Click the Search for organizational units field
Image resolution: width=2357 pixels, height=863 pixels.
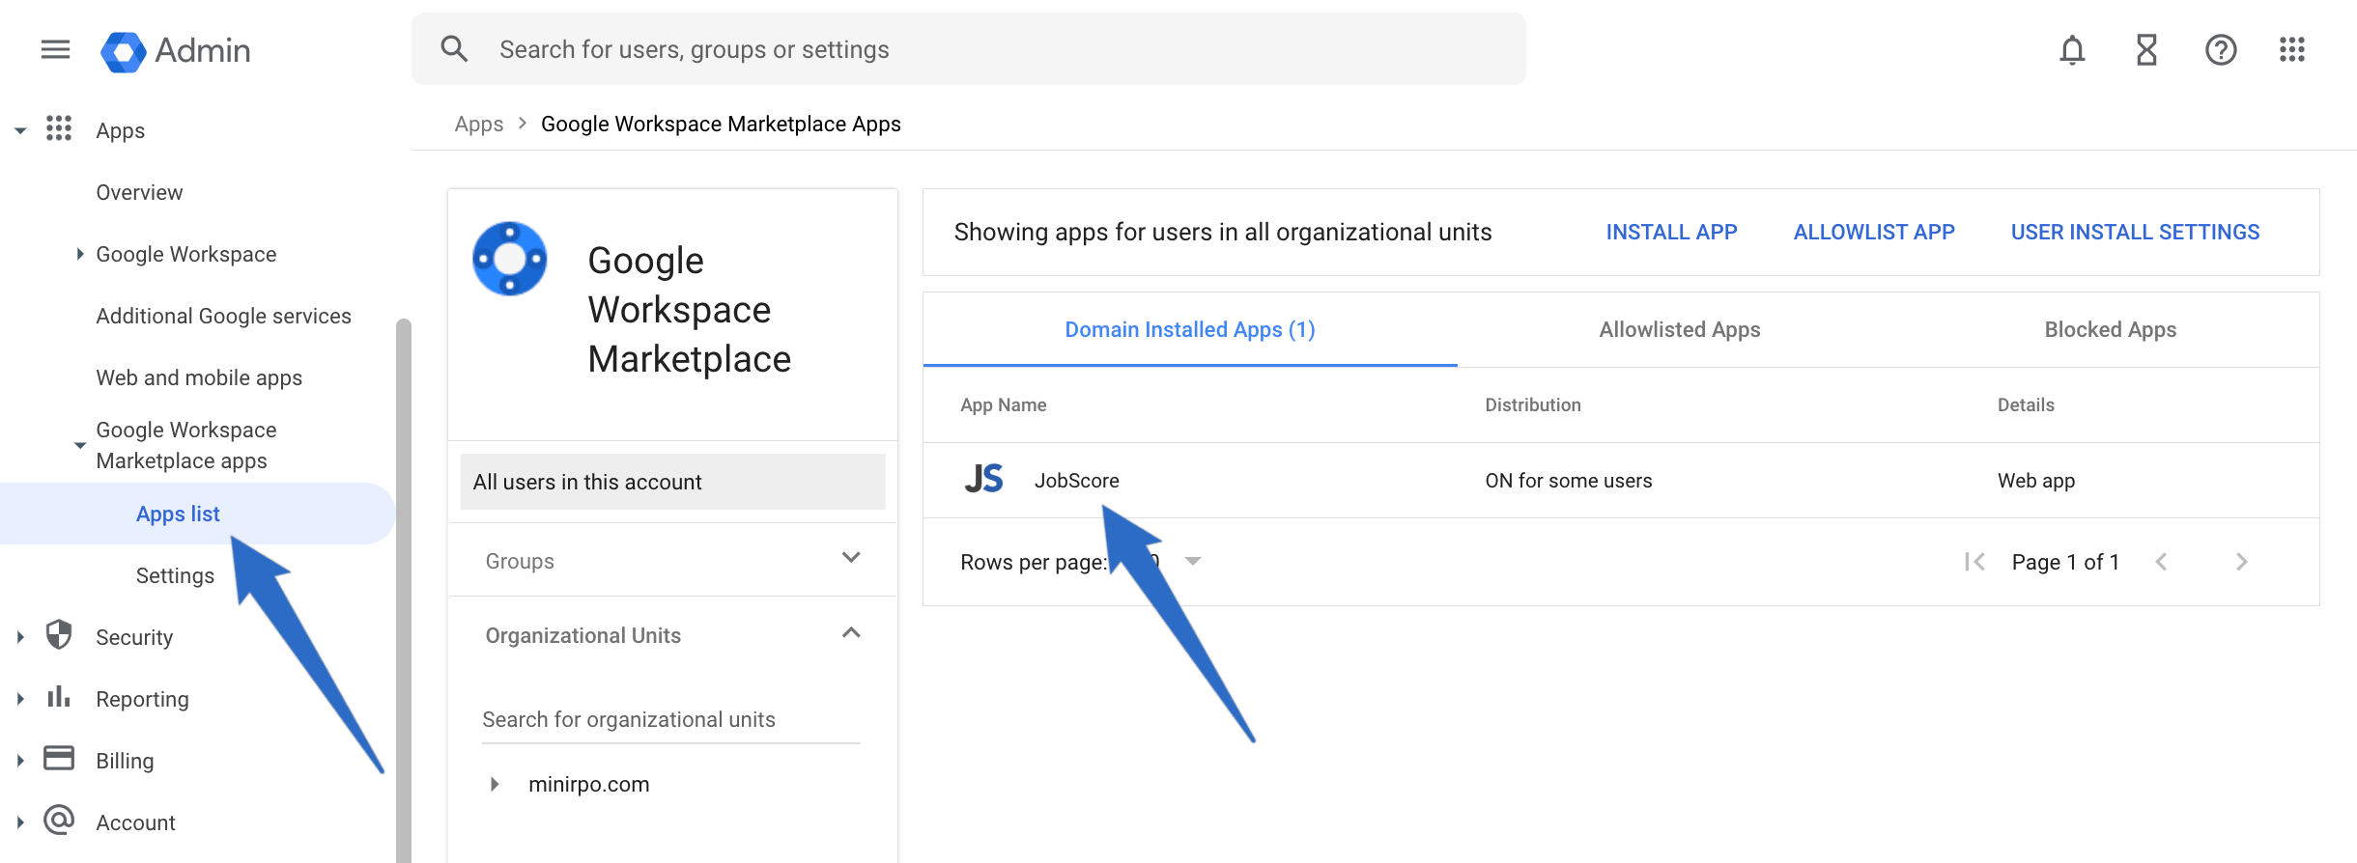[x=670, y=719]
